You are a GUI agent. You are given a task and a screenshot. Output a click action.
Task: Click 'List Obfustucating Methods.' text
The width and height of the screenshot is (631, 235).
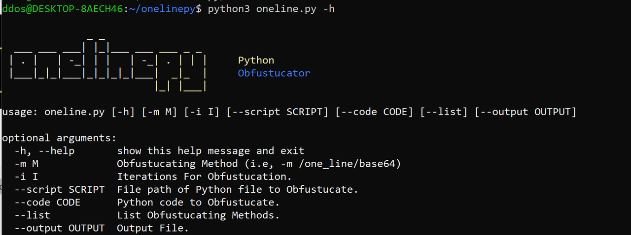coord(198,215)
